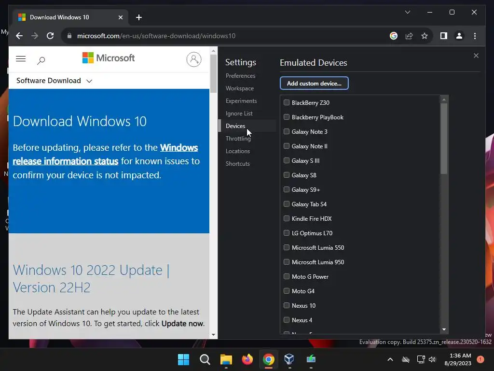Viewport: 494px width, 371px height.
Task: Open the tab search dropdown arrow
Action: 407,12
